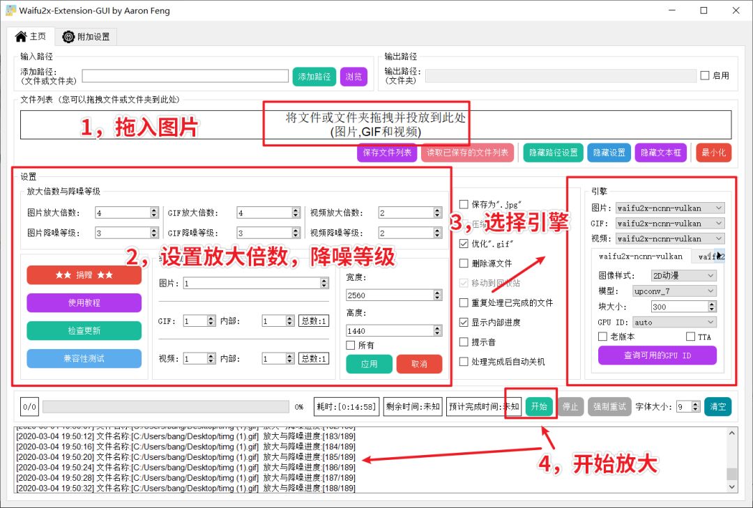Adjust the 图片放大倍数 spinner
The height and width of the screenshot is (508, 753).
(127, 213)
